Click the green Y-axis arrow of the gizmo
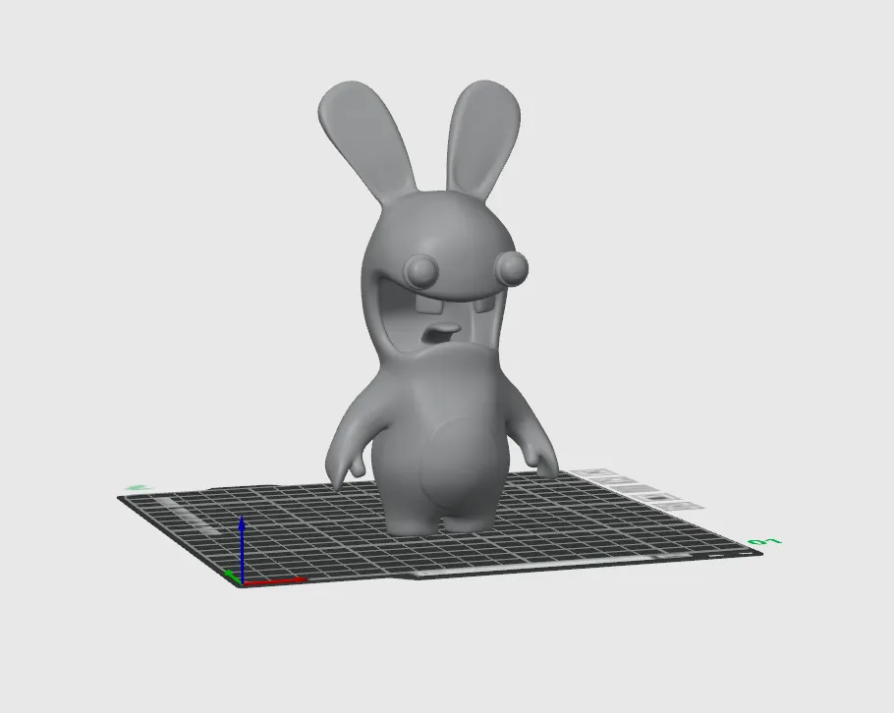Image resolution: width=894 pixels, height=713 pixels. (231, 576)
